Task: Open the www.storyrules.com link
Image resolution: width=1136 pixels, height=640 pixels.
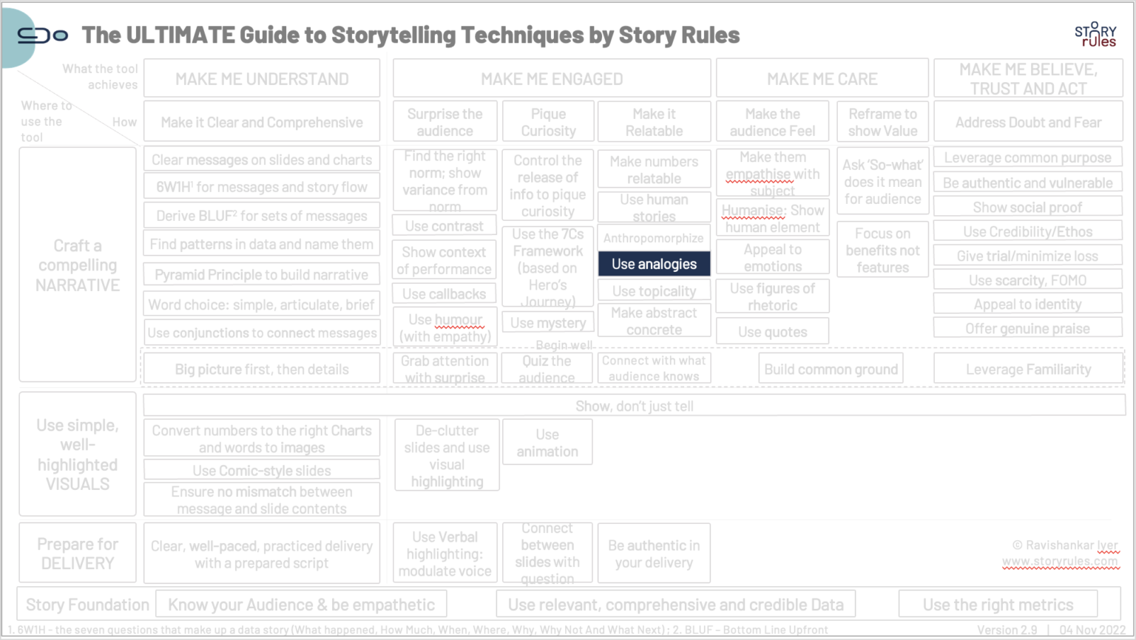Action: pos(1061,562)
